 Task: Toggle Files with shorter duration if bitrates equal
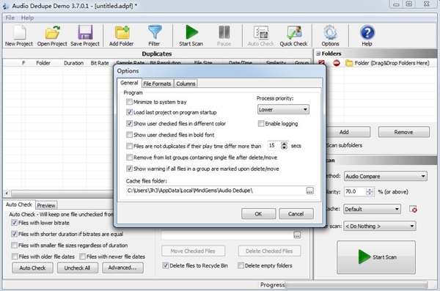(x=14, y=234)
